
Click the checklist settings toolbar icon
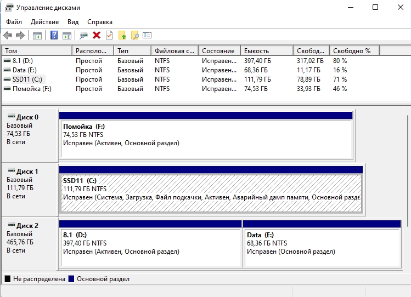147,35
